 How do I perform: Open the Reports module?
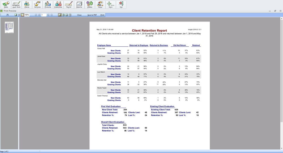79,5
